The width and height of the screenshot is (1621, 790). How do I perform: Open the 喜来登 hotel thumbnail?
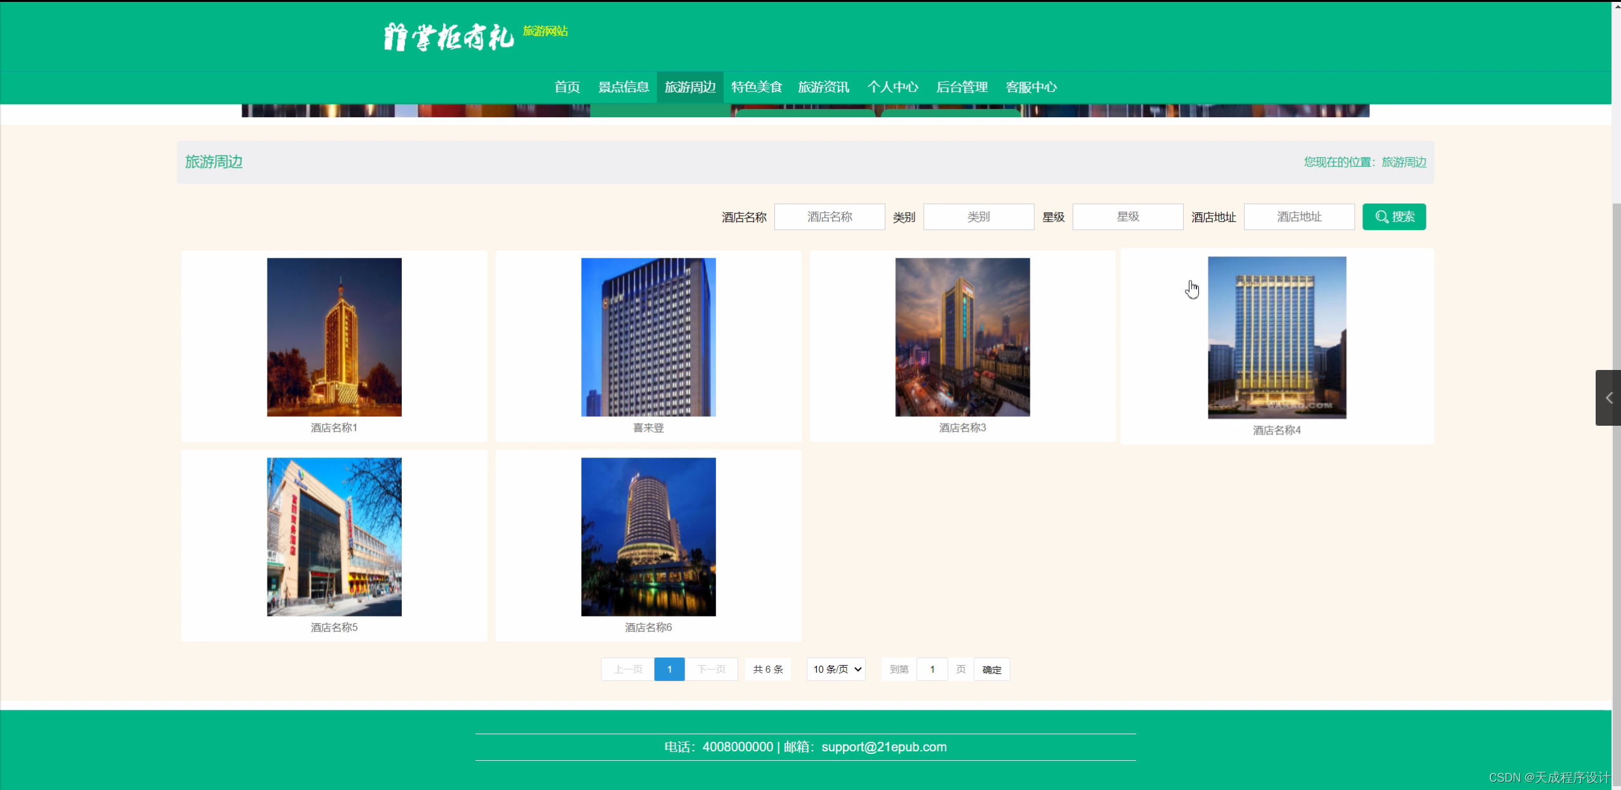pos(648,337)
